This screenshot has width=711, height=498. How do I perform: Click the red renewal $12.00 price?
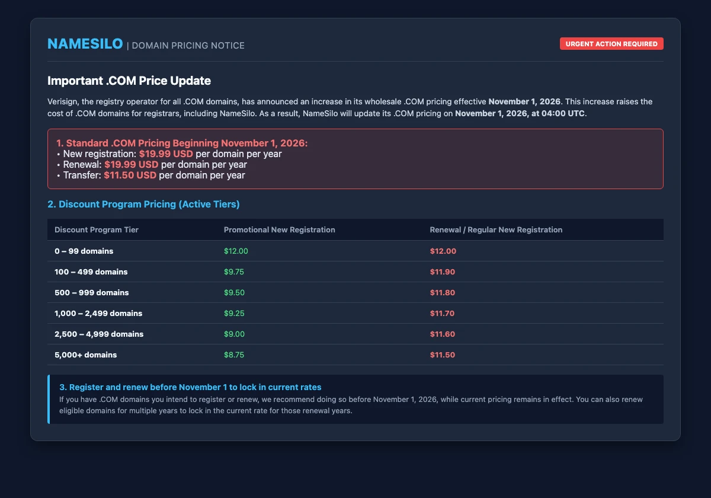(x=443, y=251)
